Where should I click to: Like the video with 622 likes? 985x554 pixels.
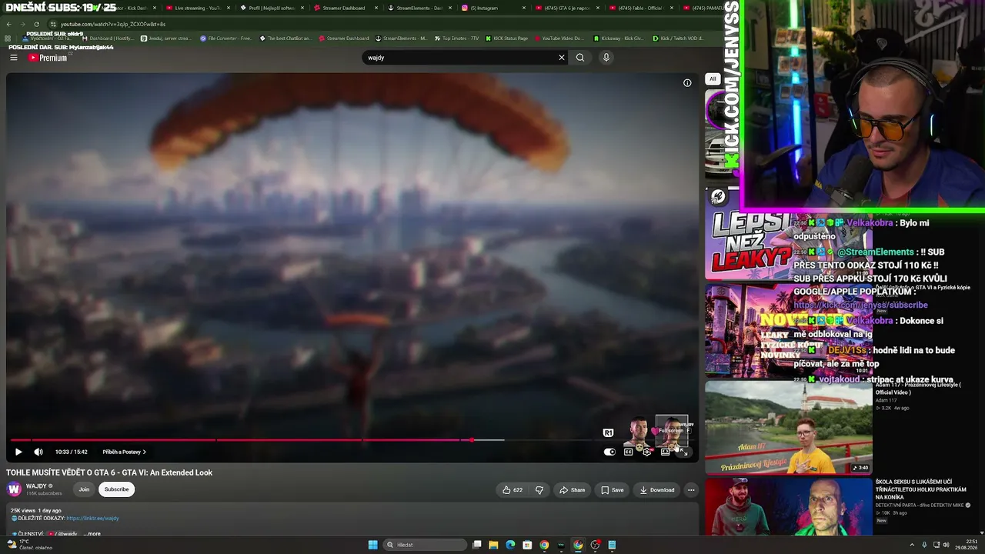513,490
